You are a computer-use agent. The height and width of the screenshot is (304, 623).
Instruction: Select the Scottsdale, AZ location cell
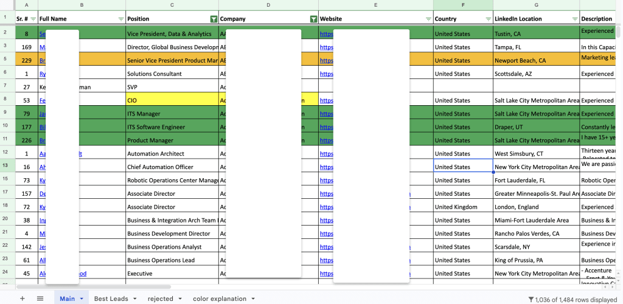pyautogui.click(x=535, y=74)
